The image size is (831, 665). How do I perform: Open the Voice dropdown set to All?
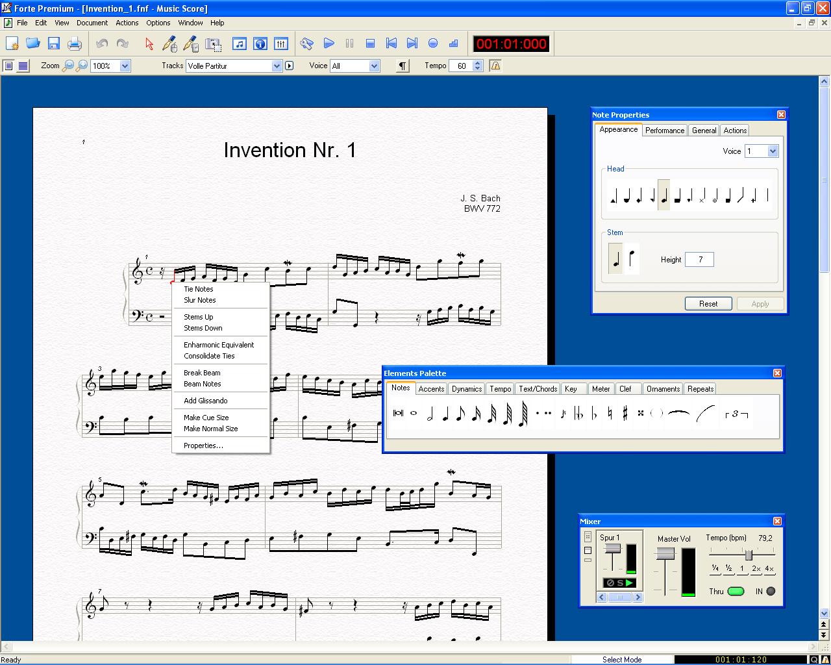375,66
